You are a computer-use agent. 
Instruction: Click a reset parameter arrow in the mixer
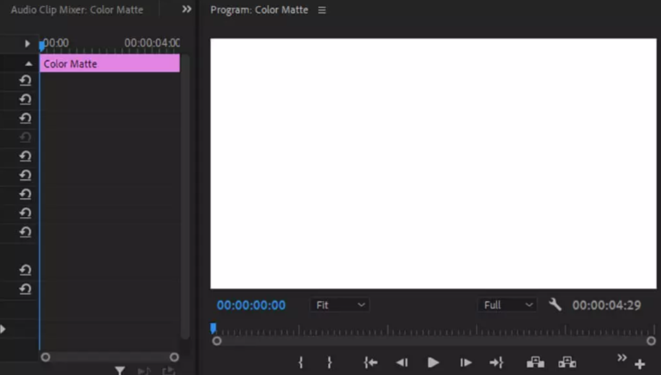click(x=26, y=80)
